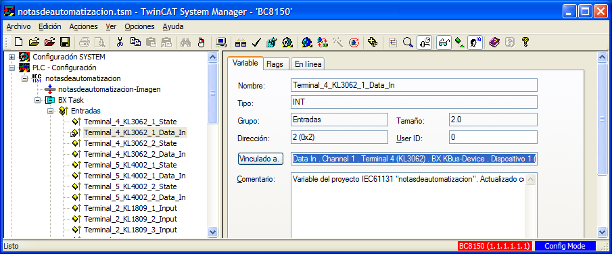This screenshot has width=612, height=254.
Task: Restart TwinCAT in Run mode via gear icon
Action: pos(287,42)
